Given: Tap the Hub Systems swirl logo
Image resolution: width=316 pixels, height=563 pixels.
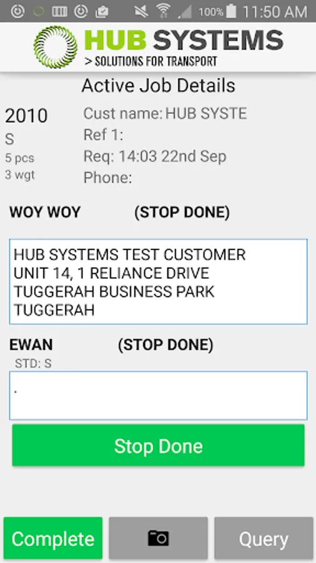Looking at the screenshot, I should (56, 47).
